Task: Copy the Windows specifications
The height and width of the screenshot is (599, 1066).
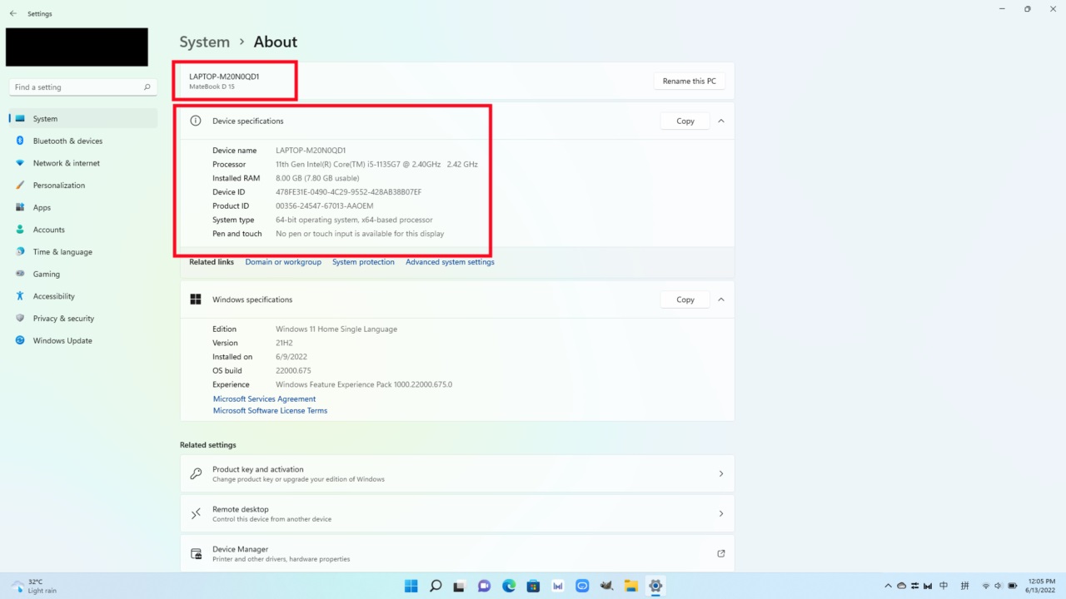Action: point(685,299)
